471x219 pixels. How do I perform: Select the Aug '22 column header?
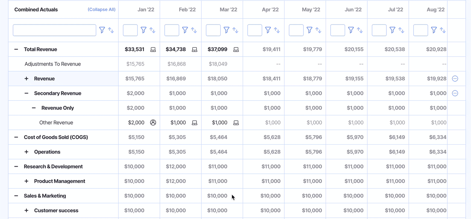435,10
